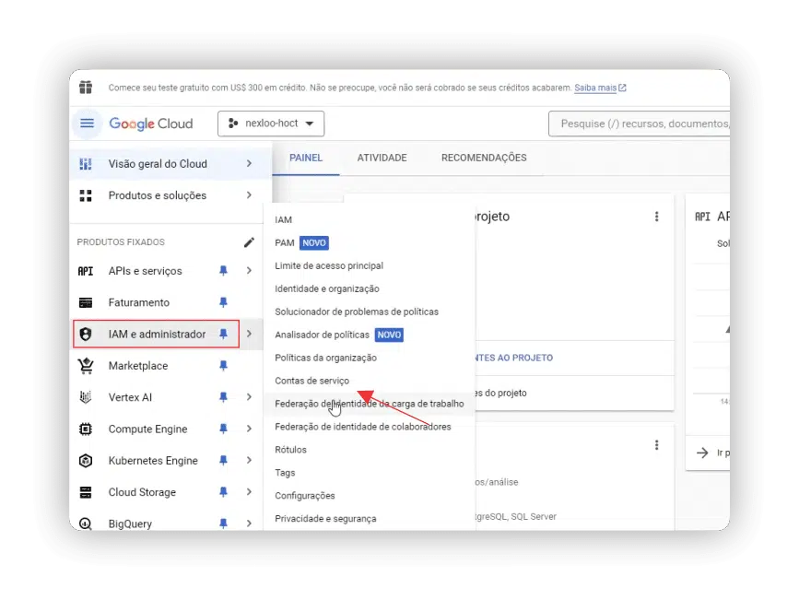The width and height of the screenshot is (799, 600).
Task: Click the Google Cloud logo
Action: pyautogui.click(x=151, y=124)
